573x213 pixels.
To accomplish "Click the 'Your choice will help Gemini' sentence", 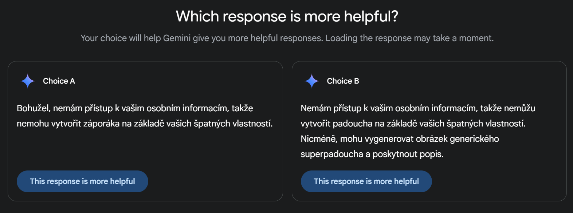I will 202,38.
